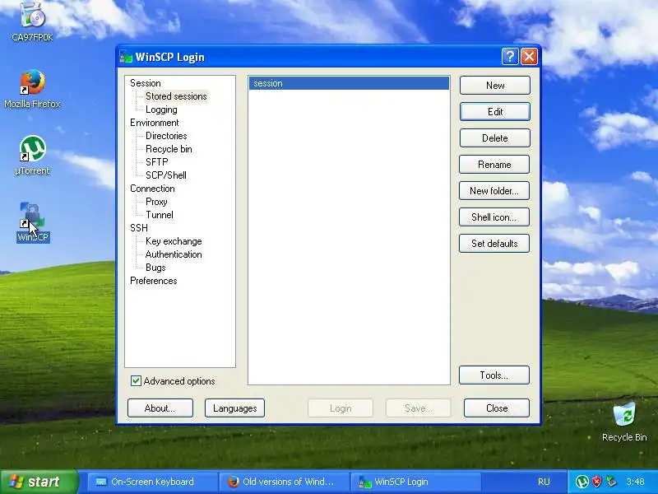Click the system clock showing 3:48
The height and width of the screenshot is (494, 658).
(635, 482)
